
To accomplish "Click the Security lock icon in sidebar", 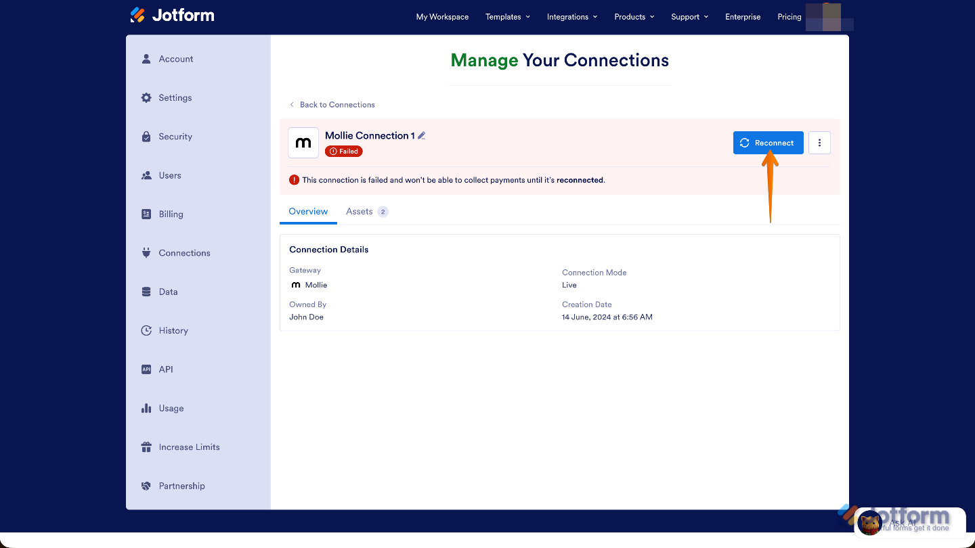I will [146, 136].
